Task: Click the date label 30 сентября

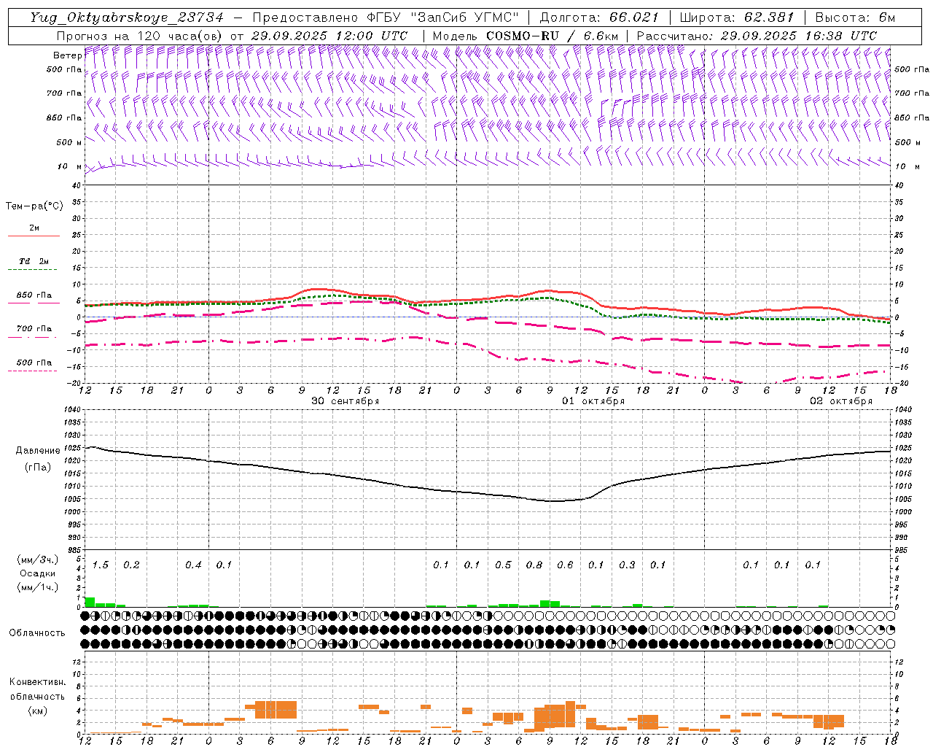Action: (346, 401)
